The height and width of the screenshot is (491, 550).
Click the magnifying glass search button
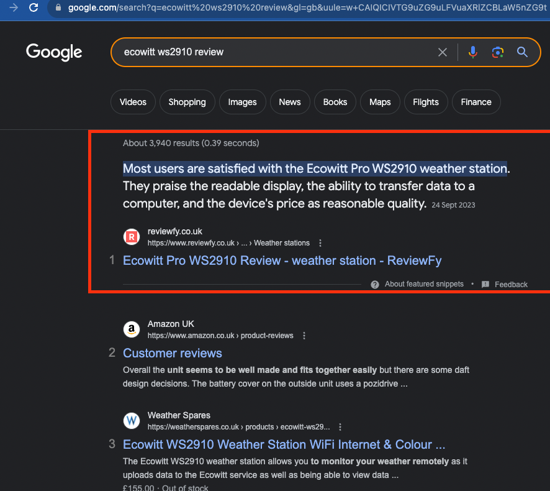click(x=522, y=52)
